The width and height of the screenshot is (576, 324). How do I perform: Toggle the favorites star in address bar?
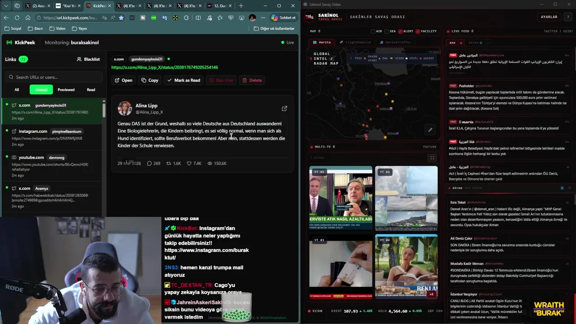coord(121,18)
